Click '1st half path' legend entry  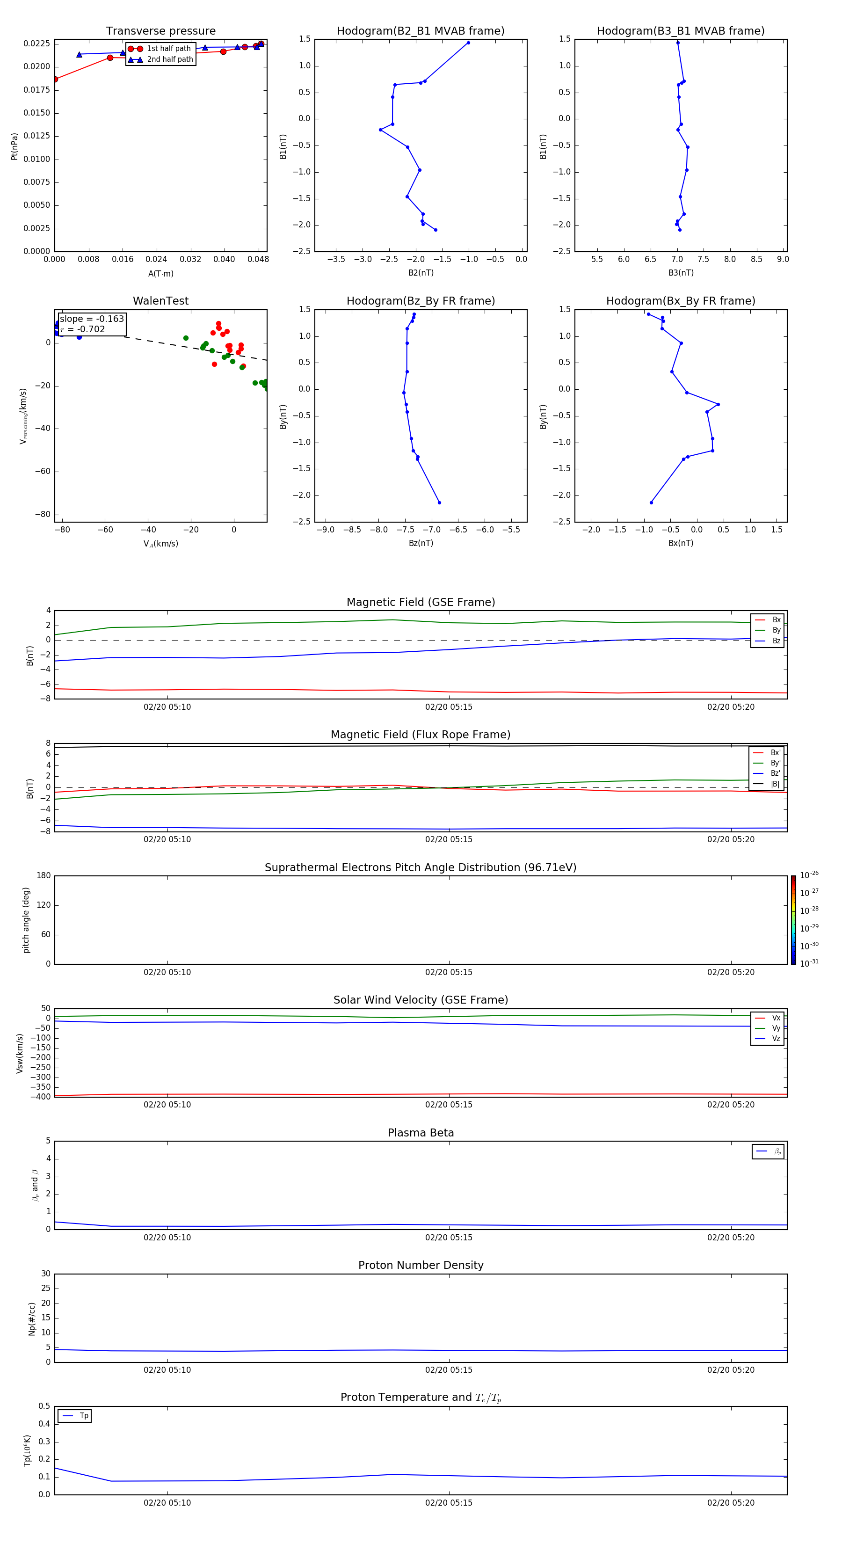[160, 49]
